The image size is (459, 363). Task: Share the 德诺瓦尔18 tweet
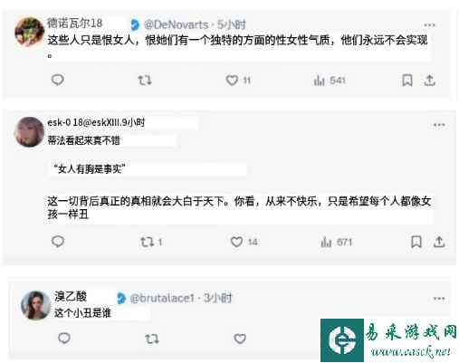click(x=430, y=81)
